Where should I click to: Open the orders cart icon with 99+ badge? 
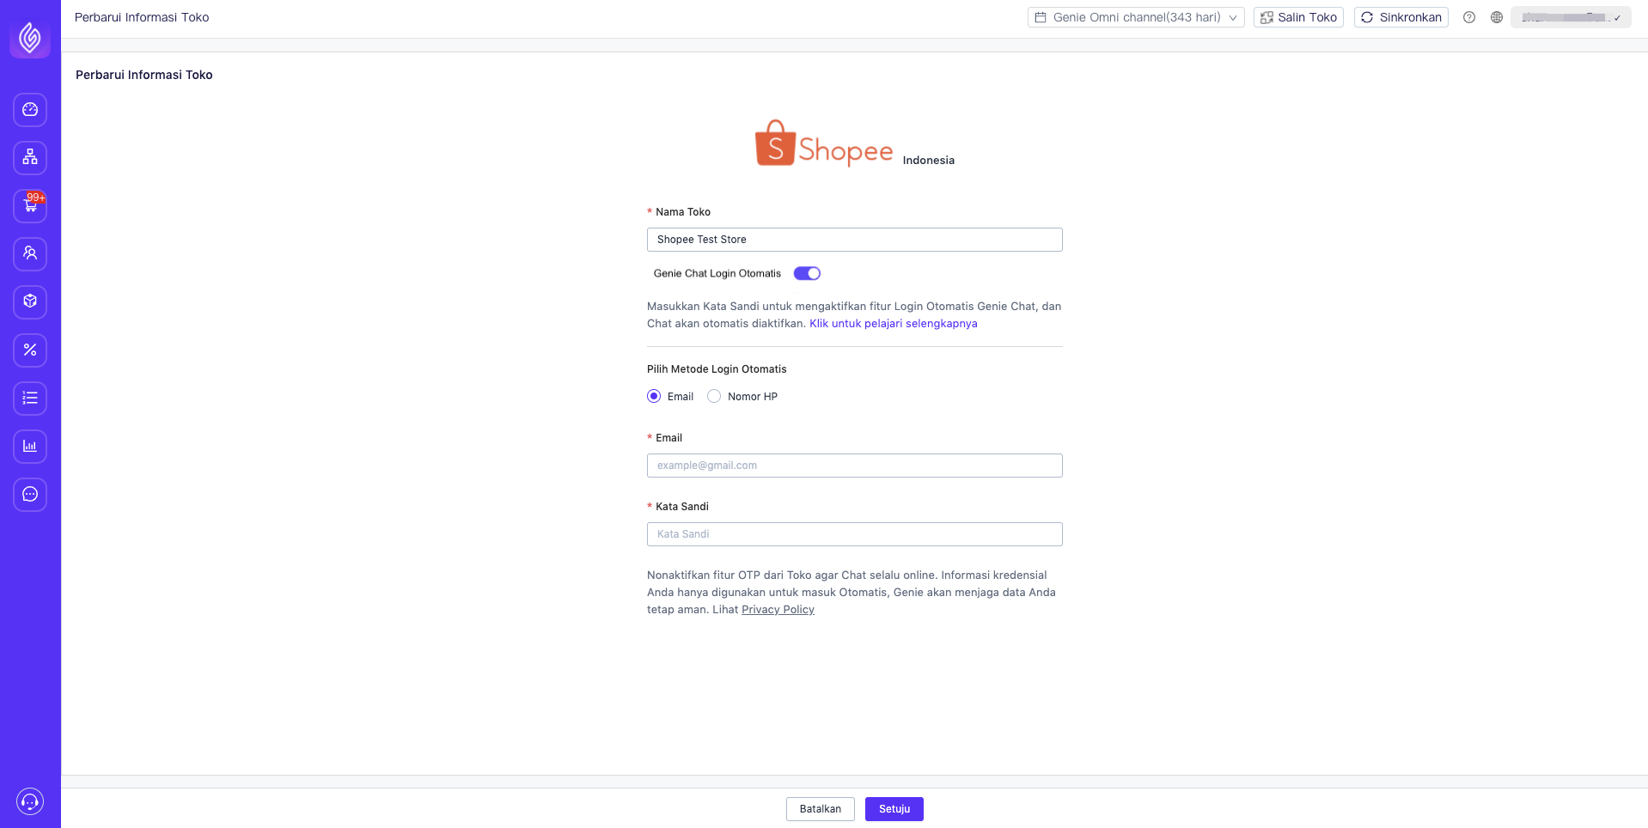(30, 206)
